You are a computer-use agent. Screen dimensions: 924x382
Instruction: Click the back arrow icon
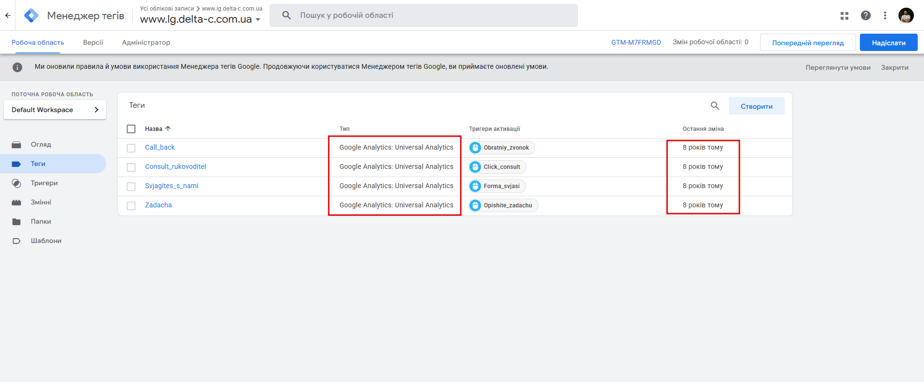click(x=8, y=15)
